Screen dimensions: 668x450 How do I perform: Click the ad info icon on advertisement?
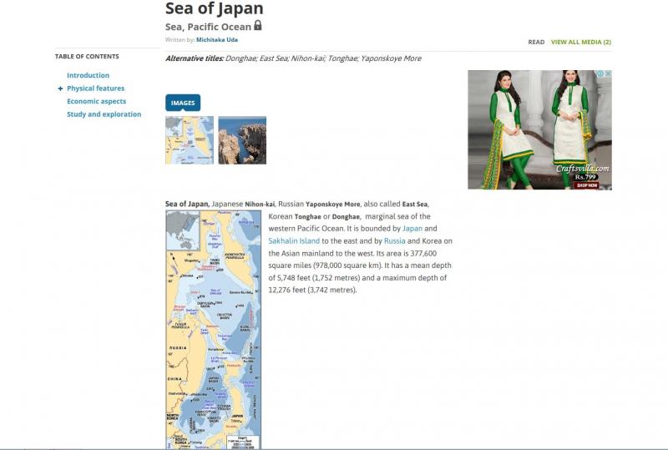tap(600, 74)
